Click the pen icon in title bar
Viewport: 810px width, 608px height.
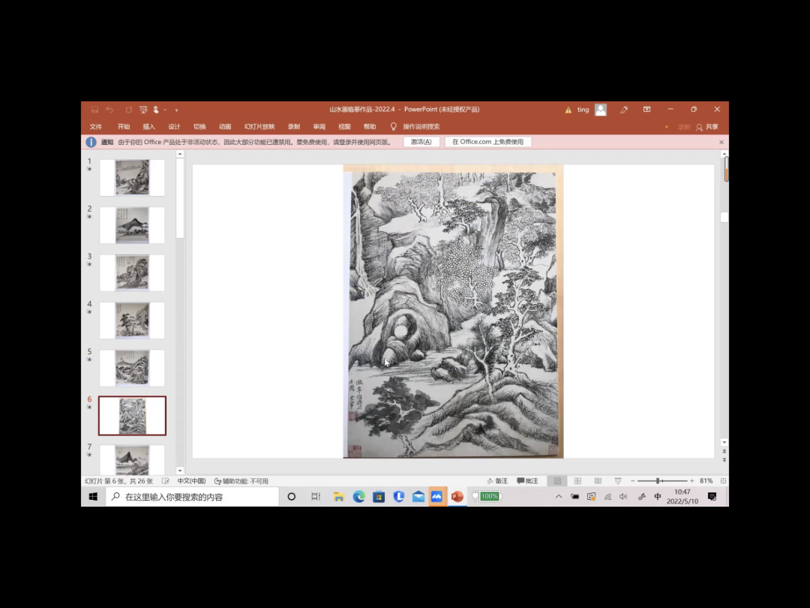tap(624, 110)
